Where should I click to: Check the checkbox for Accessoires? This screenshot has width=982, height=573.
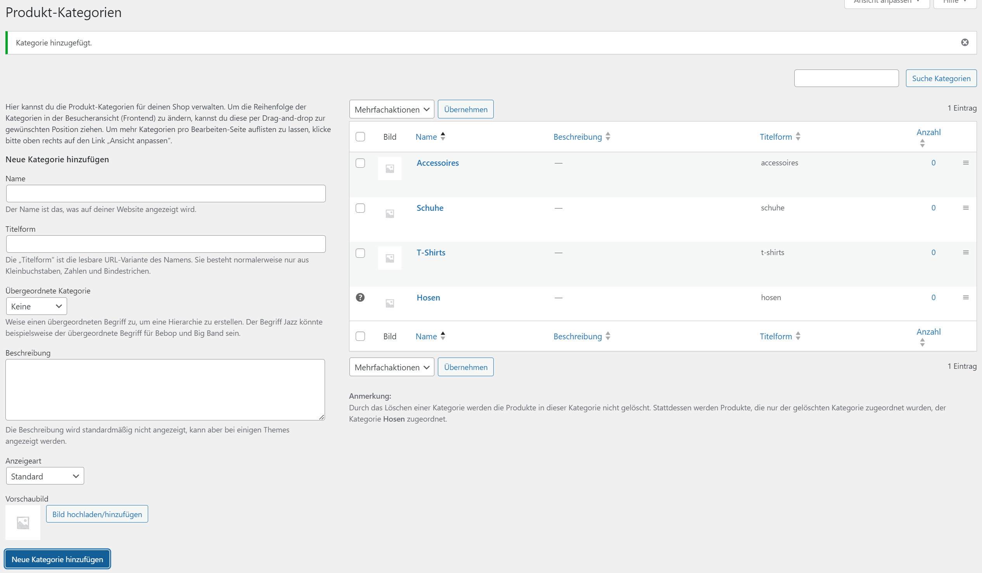360,163
